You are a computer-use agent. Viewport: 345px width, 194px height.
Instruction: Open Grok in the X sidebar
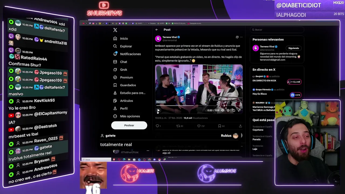click(x=120, y=70)
